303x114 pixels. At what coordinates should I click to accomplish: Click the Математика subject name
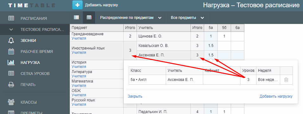(82, 81)
